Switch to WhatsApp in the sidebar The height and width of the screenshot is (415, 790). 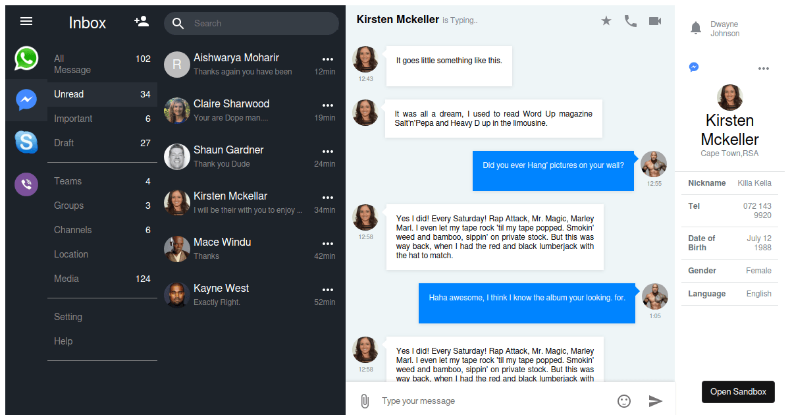click(x=26, y=59)
